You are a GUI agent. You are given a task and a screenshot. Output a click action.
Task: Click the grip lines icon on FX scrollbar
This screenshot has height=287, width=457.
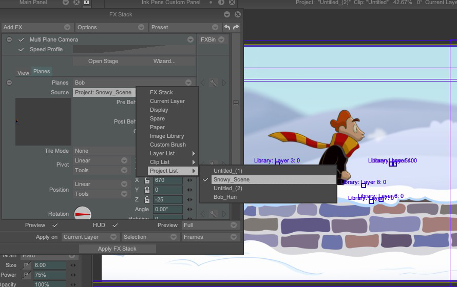[x=236, y=103]
